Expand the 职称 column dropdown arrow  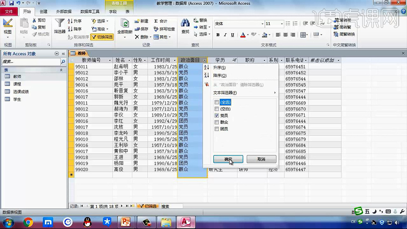pos(264,60)
